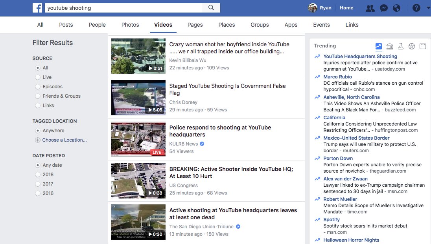The height and width of the screenshot is (244, 431).
Task: Open Alex van der Zwaan trending topic
Action: tap(346, 179)
